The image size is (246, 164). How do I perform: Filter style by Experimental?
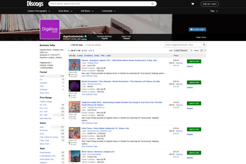pos(45,153)
